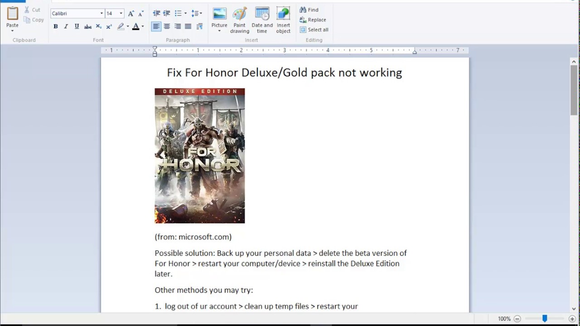Toggle underline formatting

click(x=77, y=27)
